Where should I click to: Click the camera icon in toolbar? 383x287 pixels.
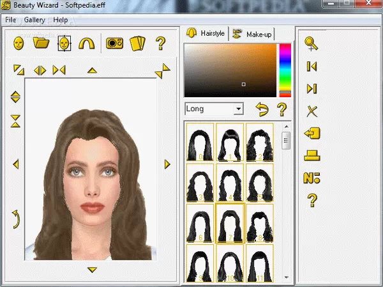115,43
